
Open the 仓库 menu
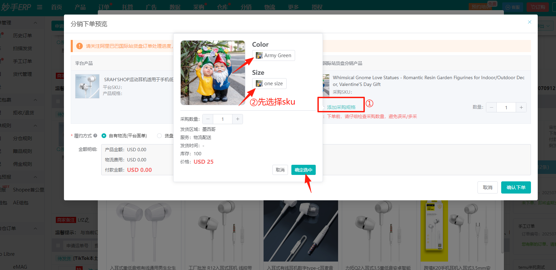click(x=222, y=7)
